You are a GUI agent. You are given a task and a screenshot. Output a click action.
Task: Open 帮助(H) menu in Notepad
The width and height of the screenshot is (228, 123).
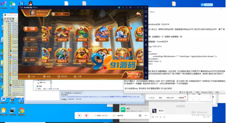point(152,12)
